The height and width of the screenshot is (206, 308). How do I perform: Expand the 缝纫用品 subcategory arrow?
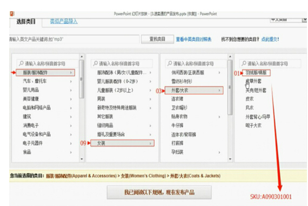(x=150, y=126)
